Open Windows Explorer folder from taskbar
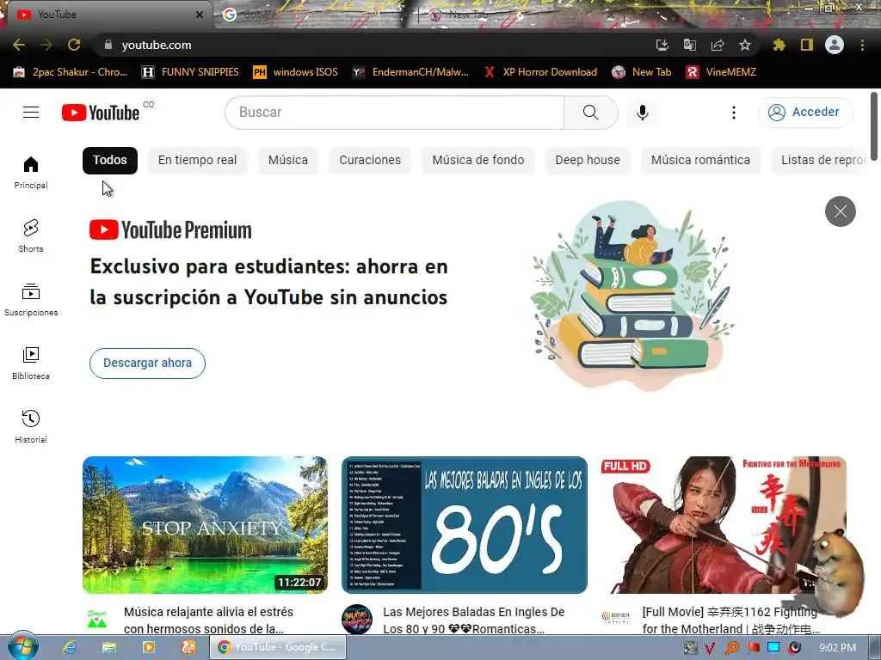 pyautogui.click(x=109, y=648)
